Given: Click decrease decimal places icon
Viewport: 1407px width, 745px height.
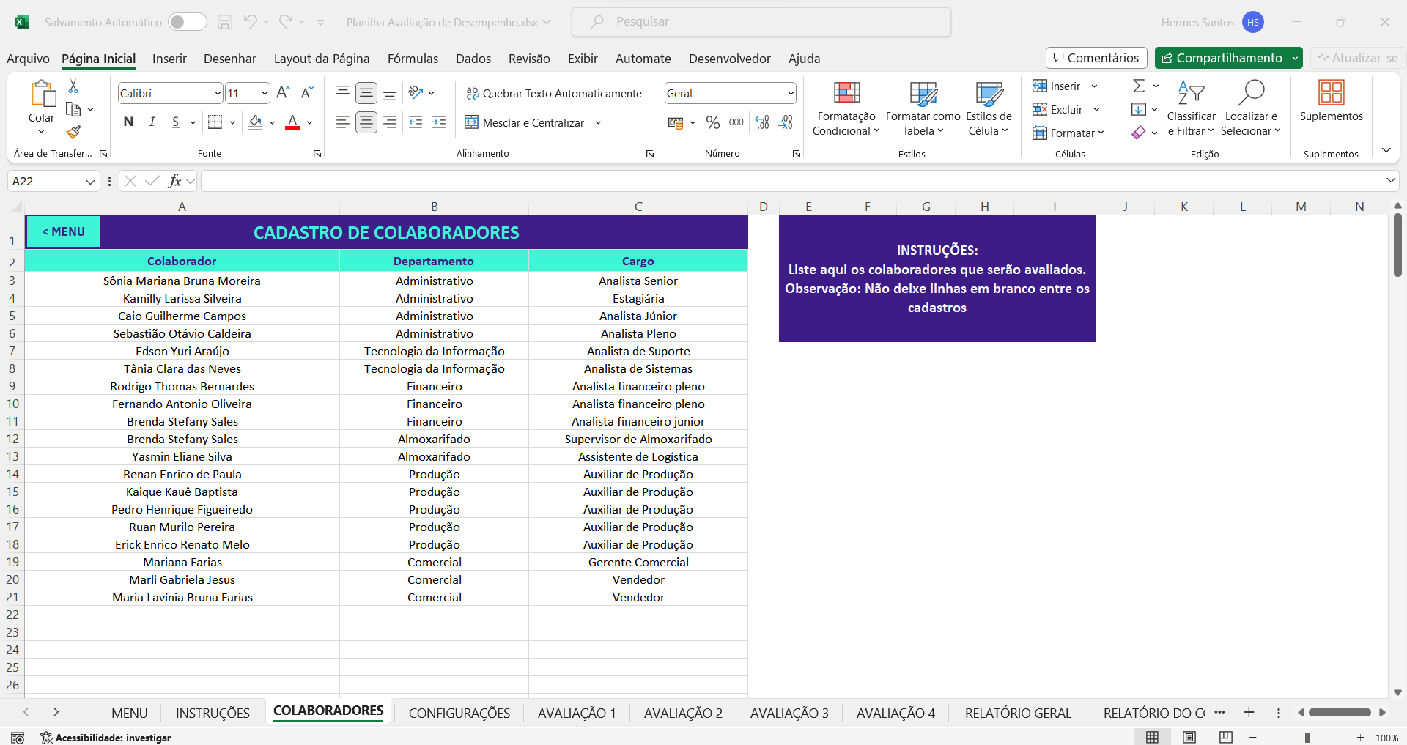Looking at the screenshot, I should point(786,122).
